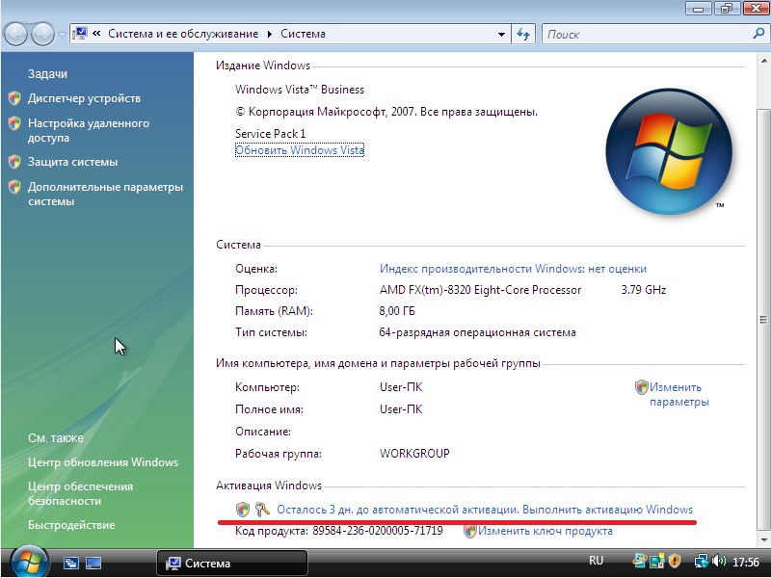Click shield icon next to Изменить параметры

(x=641, y=387)
